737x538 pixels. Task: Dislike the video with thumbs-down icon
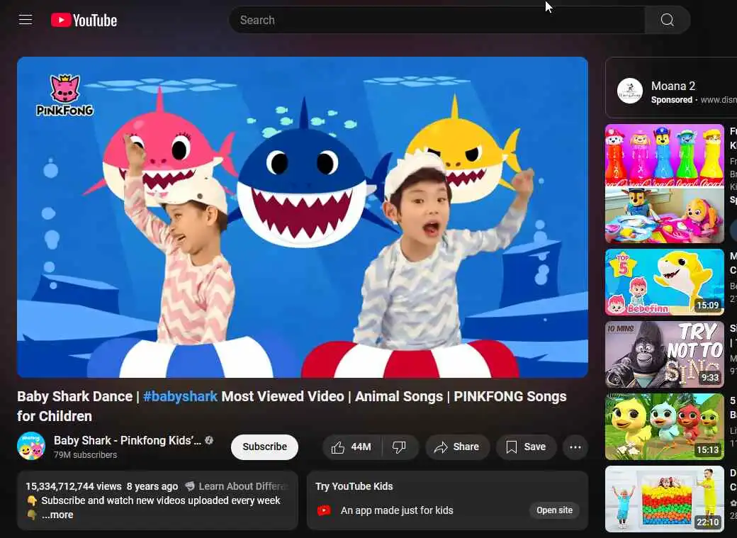399,447
